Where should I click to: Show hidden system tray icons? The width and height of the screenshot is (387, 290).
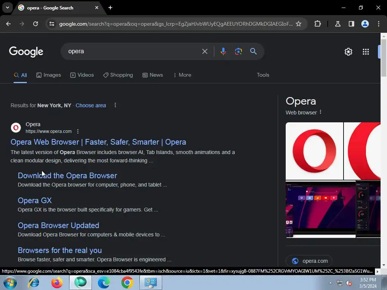pyautogui.click(x=330, y=283)
